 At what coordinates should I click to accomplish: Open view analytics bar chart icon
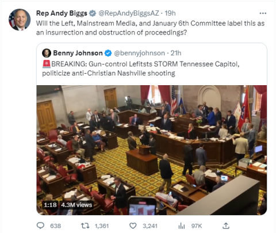pos(181,226)
